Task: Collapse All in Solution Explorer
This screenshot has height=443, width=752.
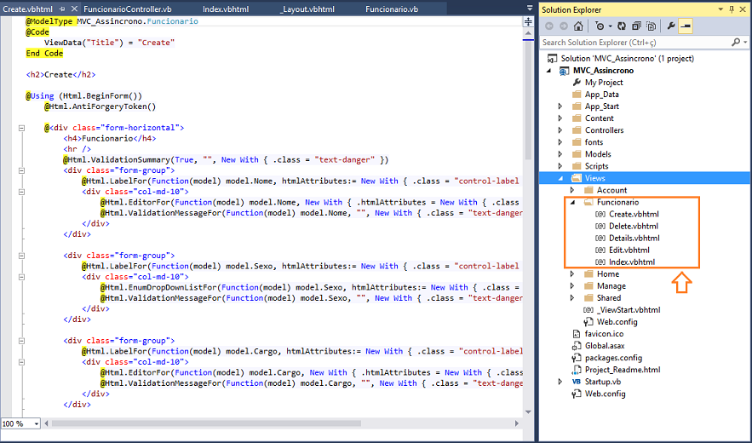Action: point(636,26)
